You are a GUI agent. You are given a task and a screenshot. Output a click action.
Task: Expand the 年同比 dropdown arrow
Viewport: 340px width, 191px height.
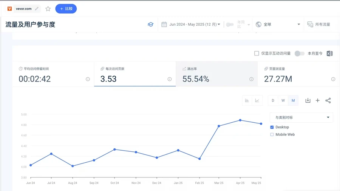[x=249, y=25]
